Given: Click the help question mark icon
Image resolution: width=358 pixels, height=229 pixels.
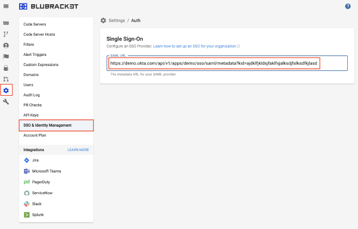Looking at the screenshot, I should coord(348,7).
